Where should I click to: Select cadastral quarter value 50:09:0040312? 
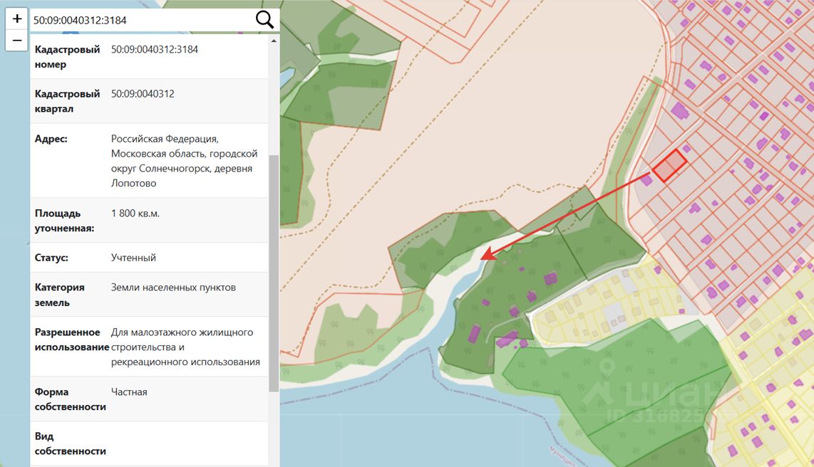pyautogui.click(x=143, y=94)
